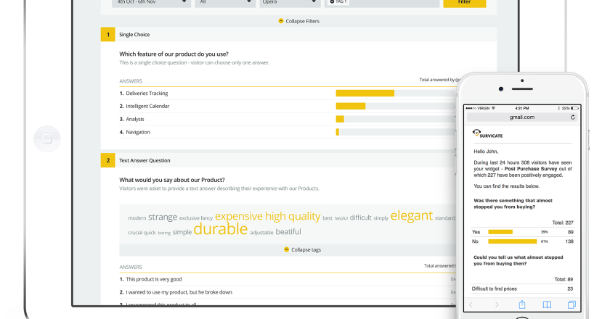Tap Safari back arrow on iPhone
Screen dimensions: 610x319
(x=471, y=305)
